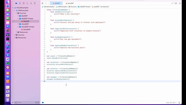Image resolution: width=186 pixels, height=105 pixels.
Task: Go forward in editor history
Action: click(x=48, y=3)
